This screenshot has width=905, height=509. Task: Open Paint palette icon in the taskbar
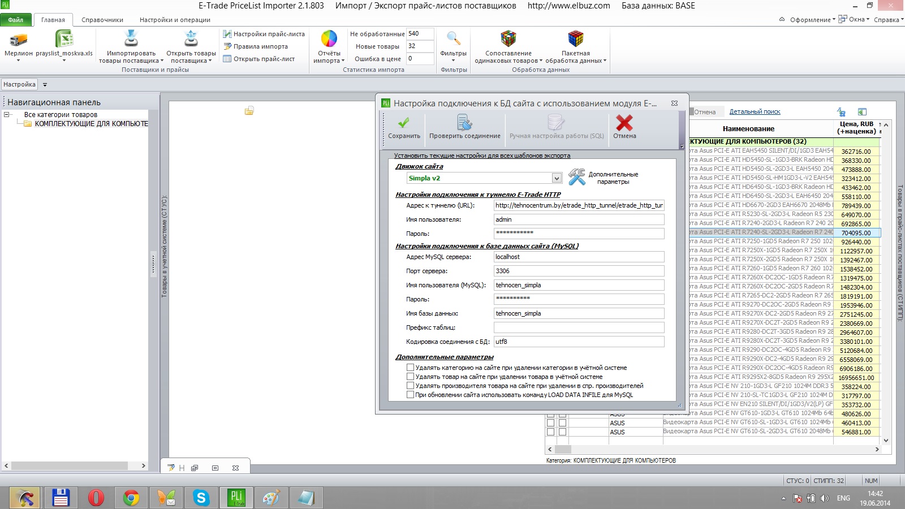(x=271, y=498)
